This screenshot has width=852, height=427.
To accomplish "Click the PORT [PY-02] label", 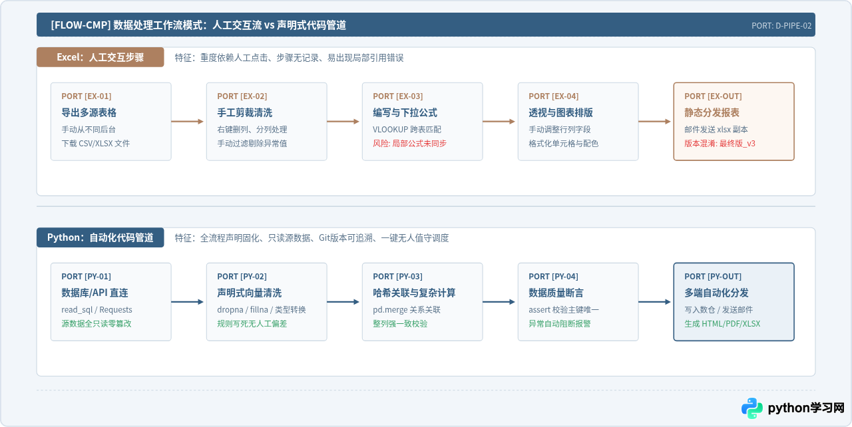I will click(242, 277).
